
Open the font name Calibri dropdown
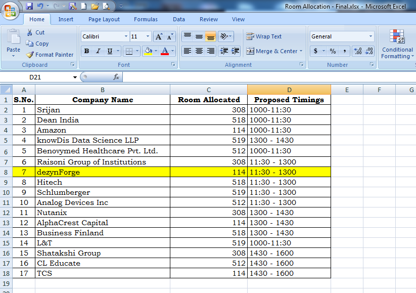(126, 36)
